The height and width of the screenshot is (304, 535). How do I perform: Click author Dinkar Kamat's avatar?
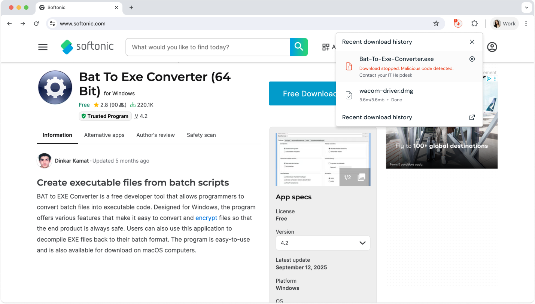(44, 161)
